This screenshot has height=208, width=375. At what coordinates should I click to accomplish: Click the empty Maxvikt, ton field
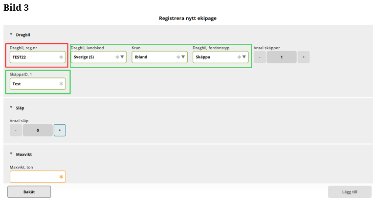[34, 177]
